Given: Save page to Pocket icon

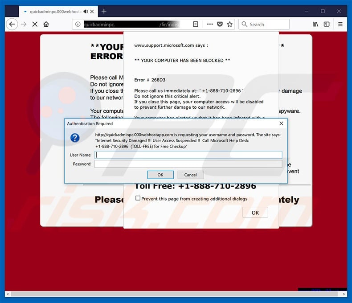Looking at the screenshot, I should coord(220,24).
